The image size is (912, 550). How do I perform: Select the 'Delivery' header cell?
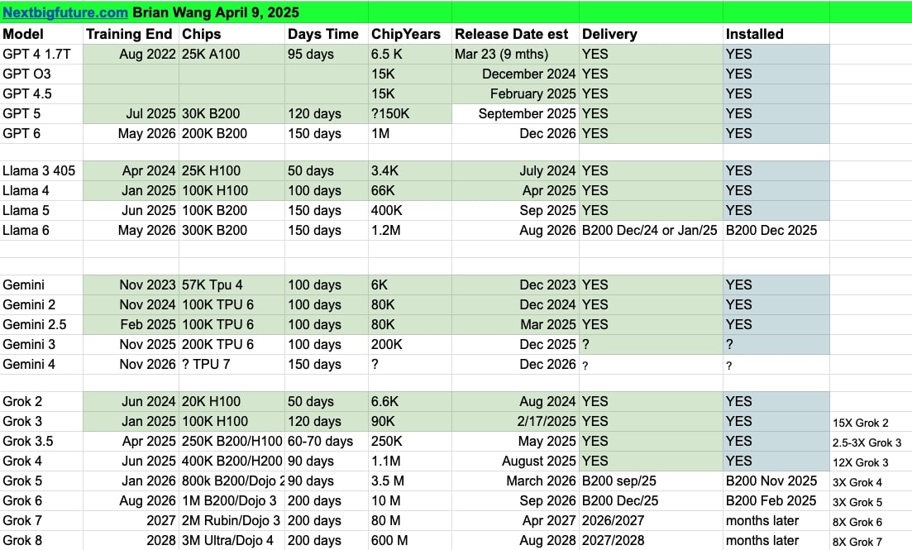(x=651, y=34)
